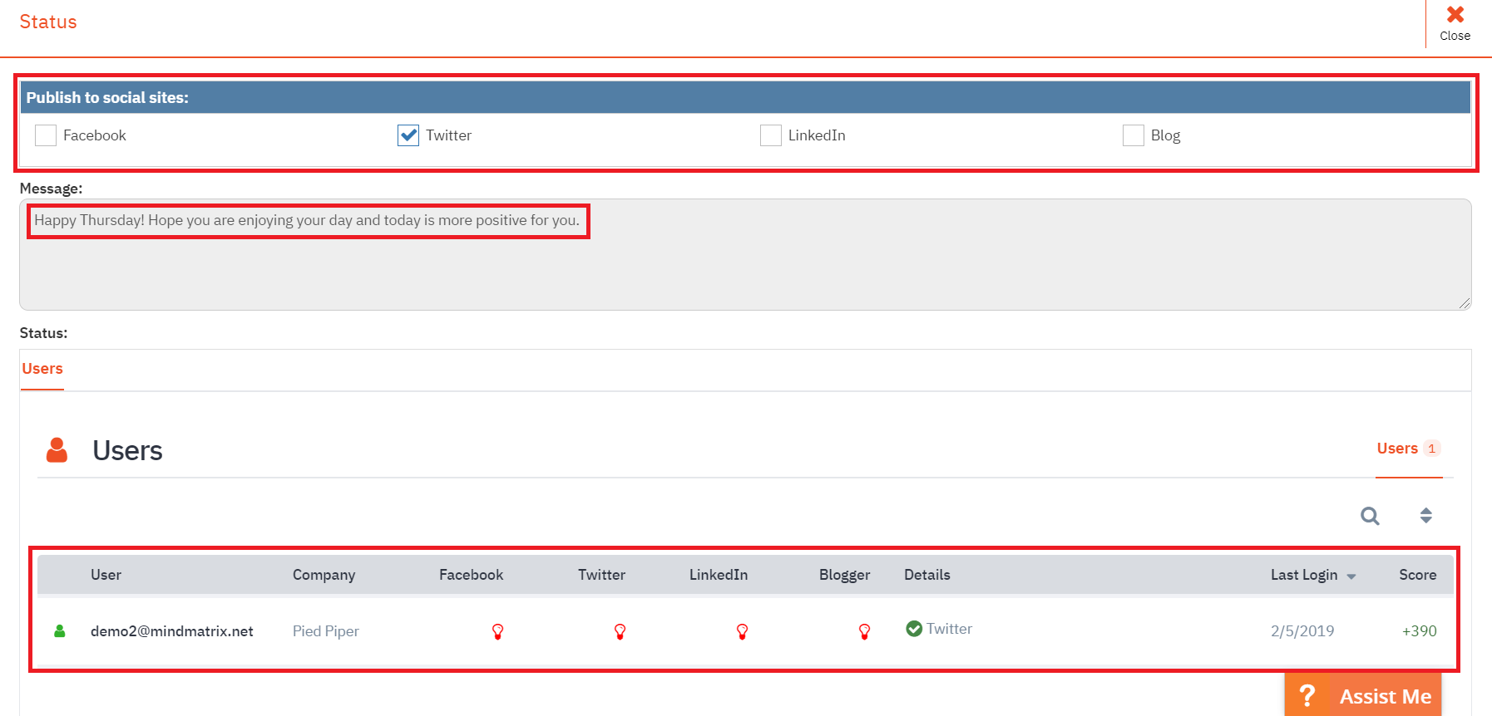Click the +390 score value
Image resolution: width=1492 pixels, height=716 pixels.
point(1419,631)
